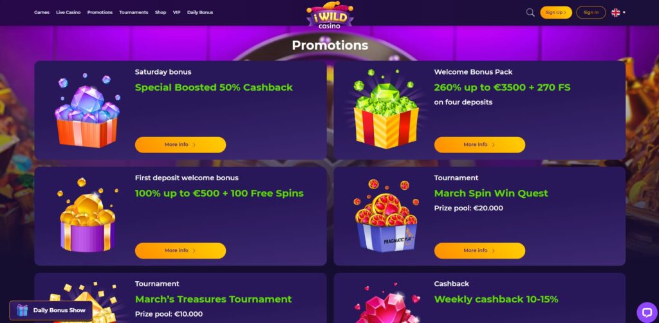The width and height of the screenshot is (659, 323).
Task: Open the Games menu item
Action: 42,13
